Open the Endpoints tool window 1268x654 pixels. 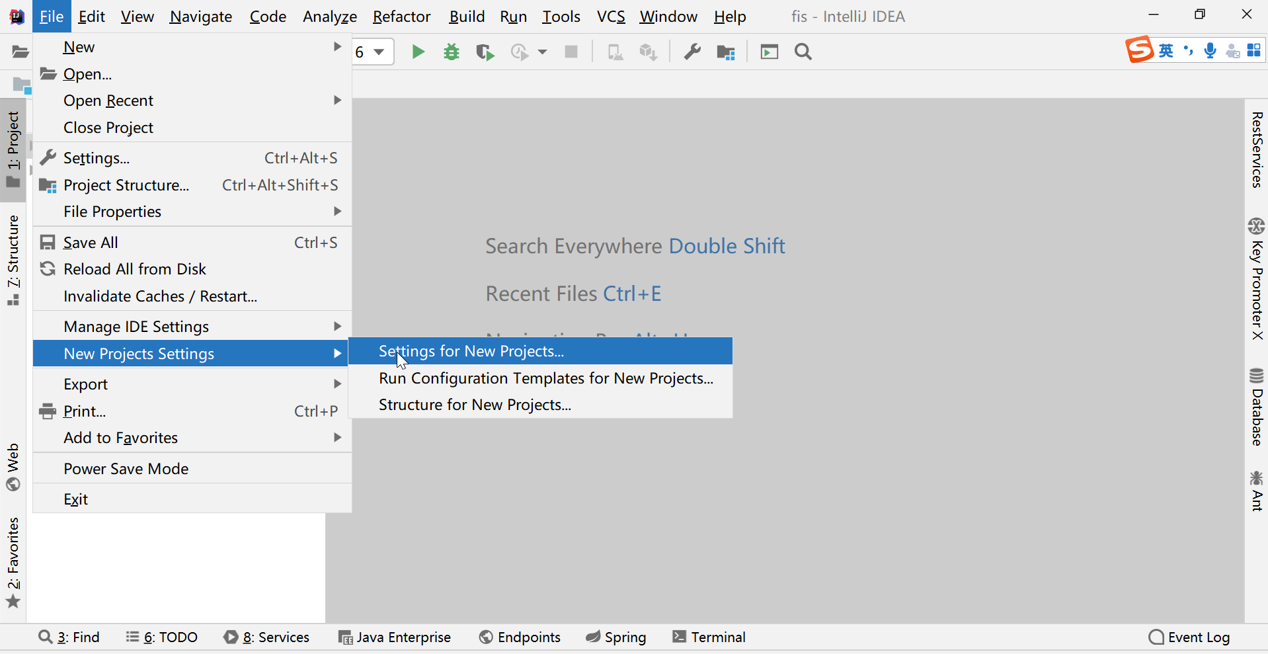pyautogui.click(x=520, y=637)
